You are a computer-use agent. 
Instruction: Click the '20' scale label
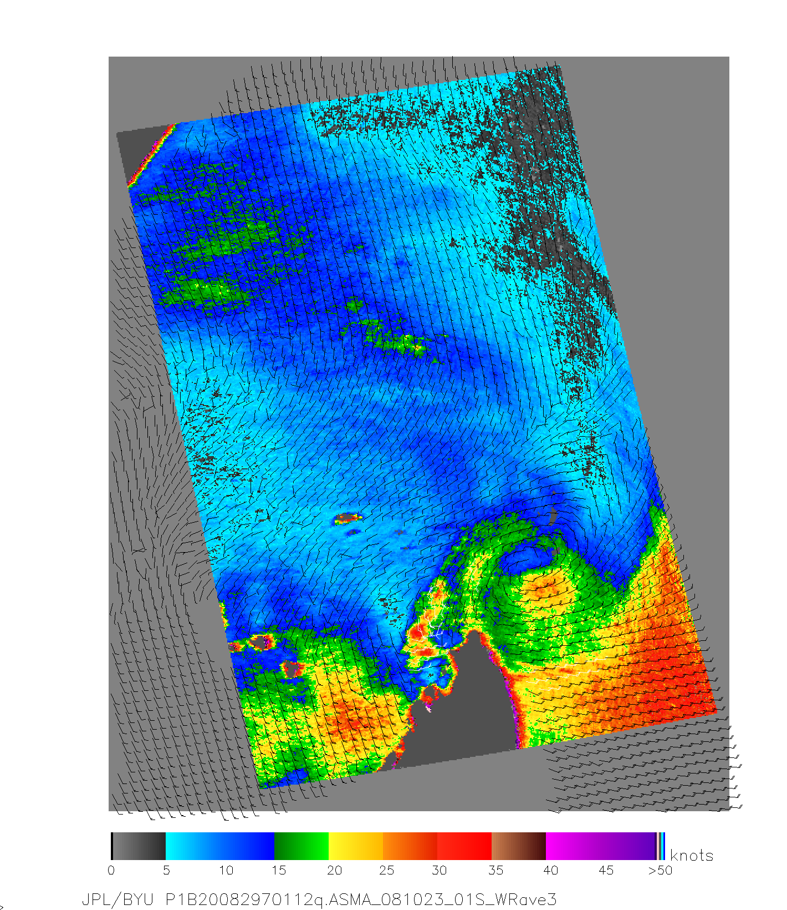(x=334, y=870)
